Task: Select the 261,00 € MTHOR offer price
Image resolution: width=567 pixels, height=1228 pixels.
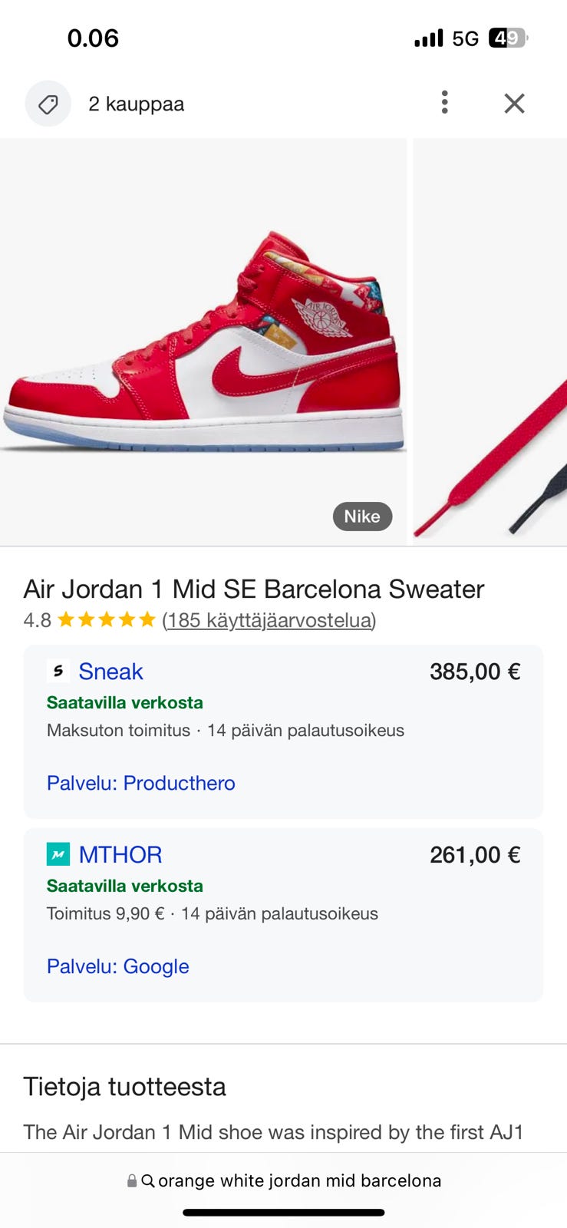Action: (x=475, y=854)
